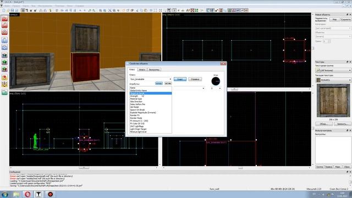The image size is (352, 198).
Task: Open the Objects dropdown in New Objects
Action: [x=333, y=36]
